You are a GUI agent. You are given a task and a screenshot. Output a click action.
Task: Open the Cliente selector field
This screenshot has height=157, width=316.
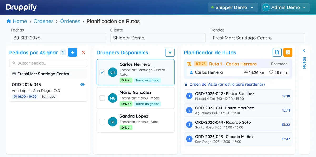click(158, 38)
